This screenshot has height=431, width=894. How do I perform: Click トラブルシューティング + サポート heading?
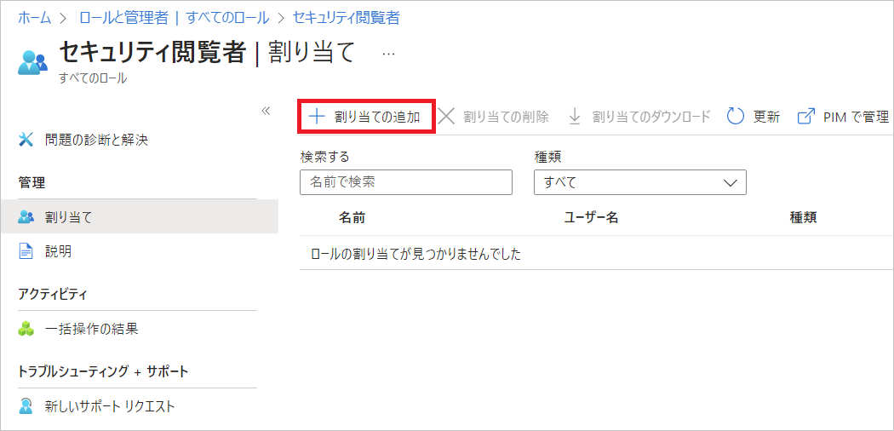tap(103, 371)
